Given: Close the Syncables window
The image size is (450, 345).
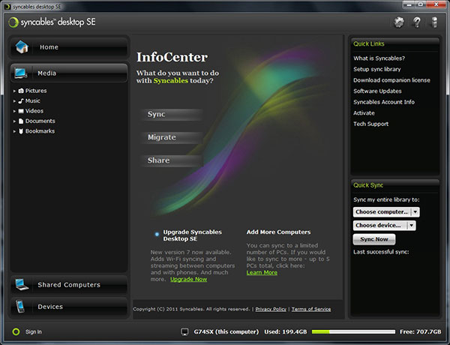Looking at the screenshot, I should point(436,4).
